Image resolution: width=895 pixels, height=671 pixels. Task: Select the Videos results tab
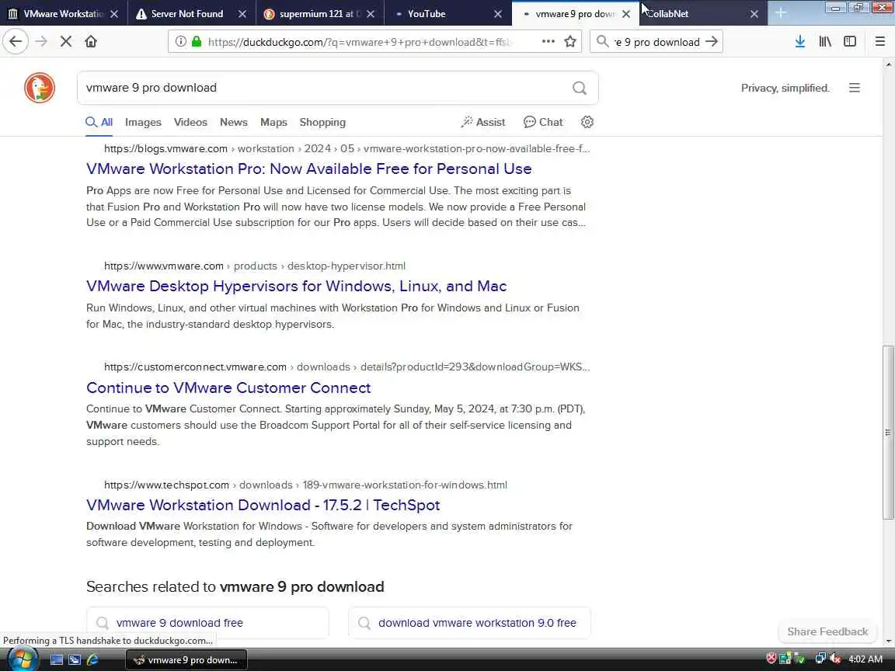pos(190,122)
